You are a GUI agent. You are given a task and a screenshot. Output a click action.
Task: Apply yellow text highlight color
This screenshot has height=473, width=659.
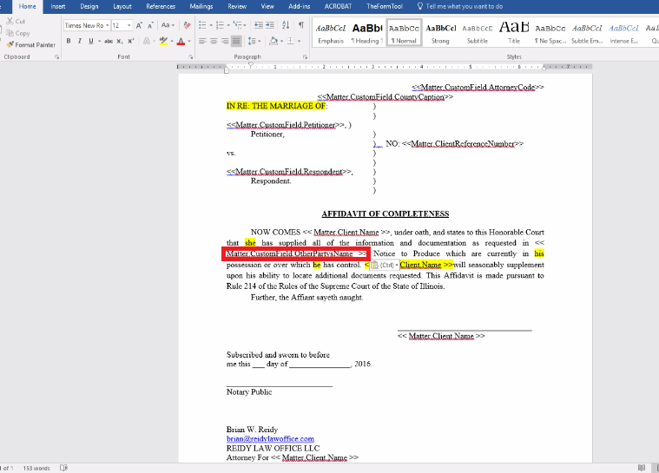(163, 41)
